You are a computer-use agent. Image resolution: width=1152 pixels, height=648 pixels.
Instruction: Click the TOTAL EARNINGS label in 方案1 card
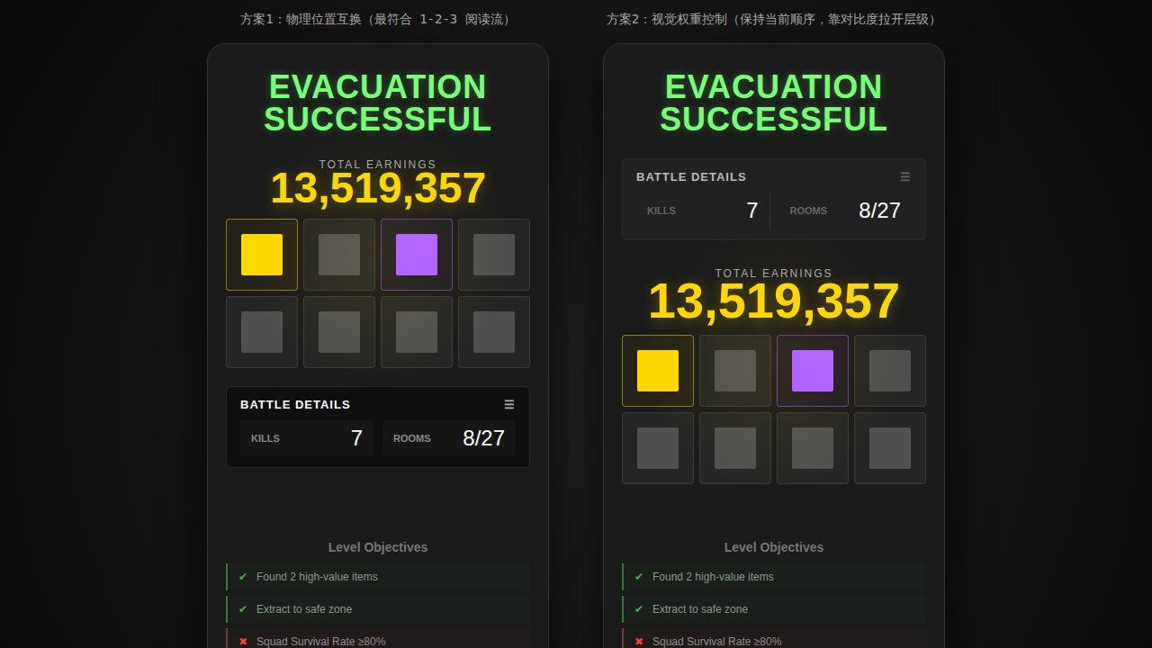coord(378,165)
